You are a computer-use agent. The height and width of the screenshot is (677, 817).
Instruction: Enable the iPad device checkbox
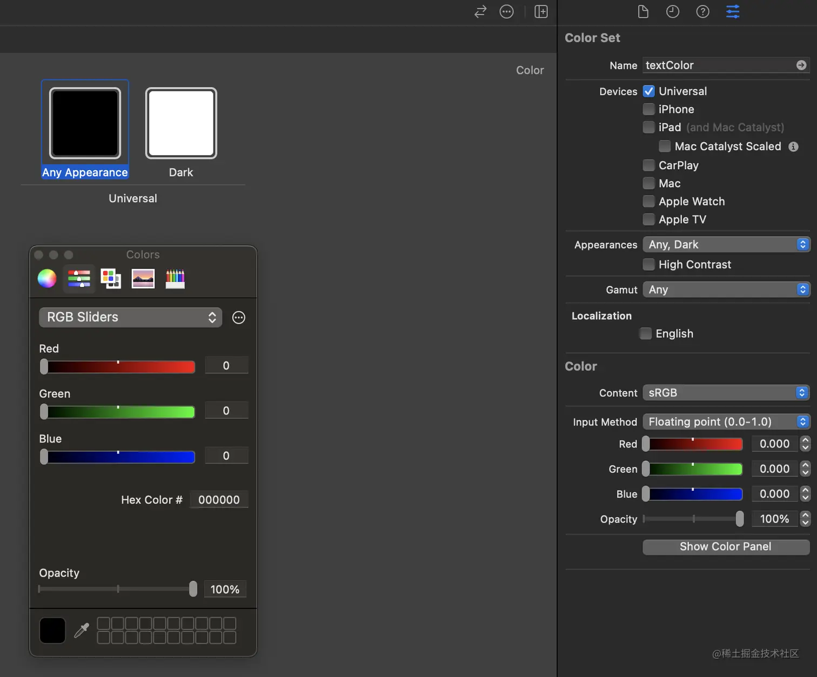[649, 128]
